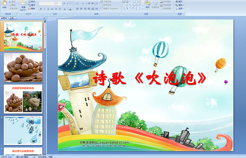Toggle Bold formatting button
The image size is (246, 158).
40,8
